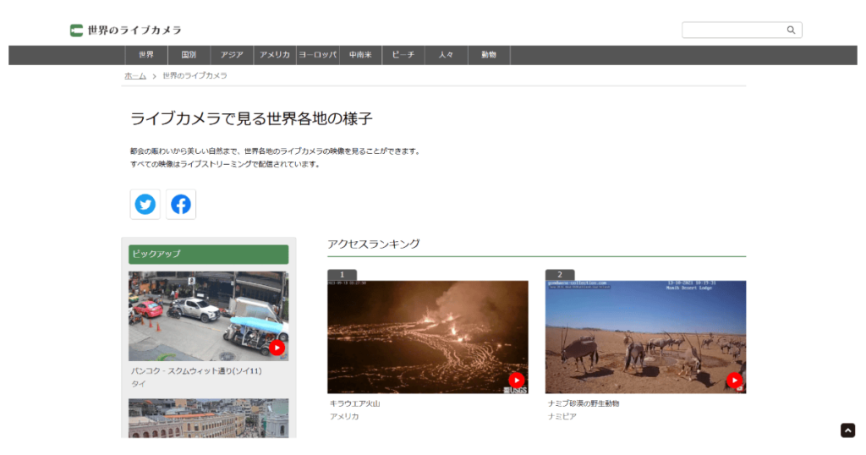
Task: Click the search text field
Action: pos(732,30)
